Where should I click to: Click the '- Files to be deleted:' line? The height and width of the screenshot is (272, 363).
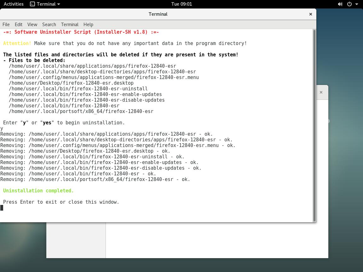pos(34,60)
